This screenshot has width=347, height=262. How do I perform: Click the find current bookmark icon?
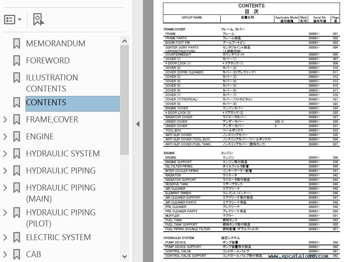38,20
